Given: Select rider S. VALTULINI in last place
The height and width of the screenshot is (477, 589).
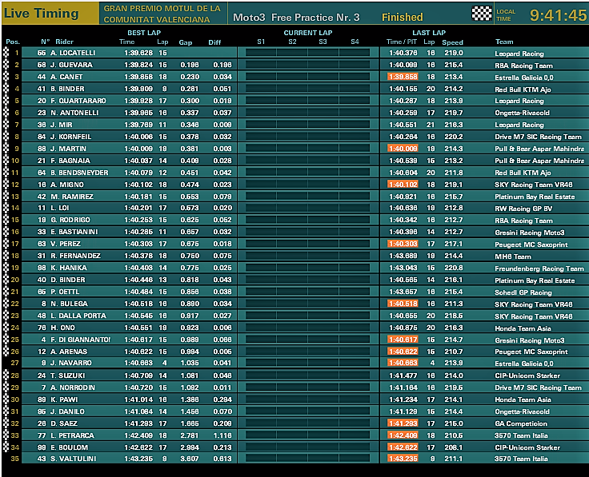Looking at the screenshot, I should pos(74,459).
